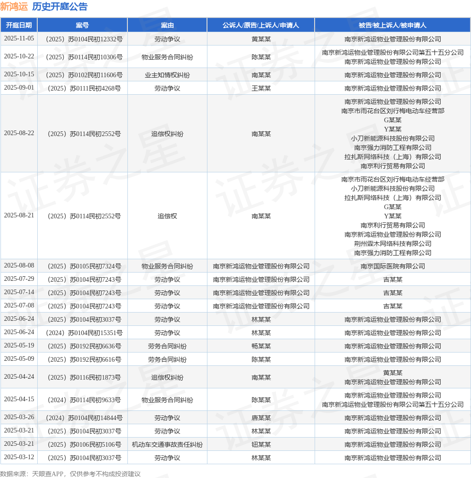This screenshot has height=478, width=471.
Task: Select date cell 2025-07-14
Action: click(x=19, y=292)
